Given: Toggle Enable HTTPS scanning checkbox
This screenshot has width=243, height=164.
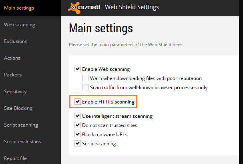Looking at the screenshot, I should click(x=78, y=102).
